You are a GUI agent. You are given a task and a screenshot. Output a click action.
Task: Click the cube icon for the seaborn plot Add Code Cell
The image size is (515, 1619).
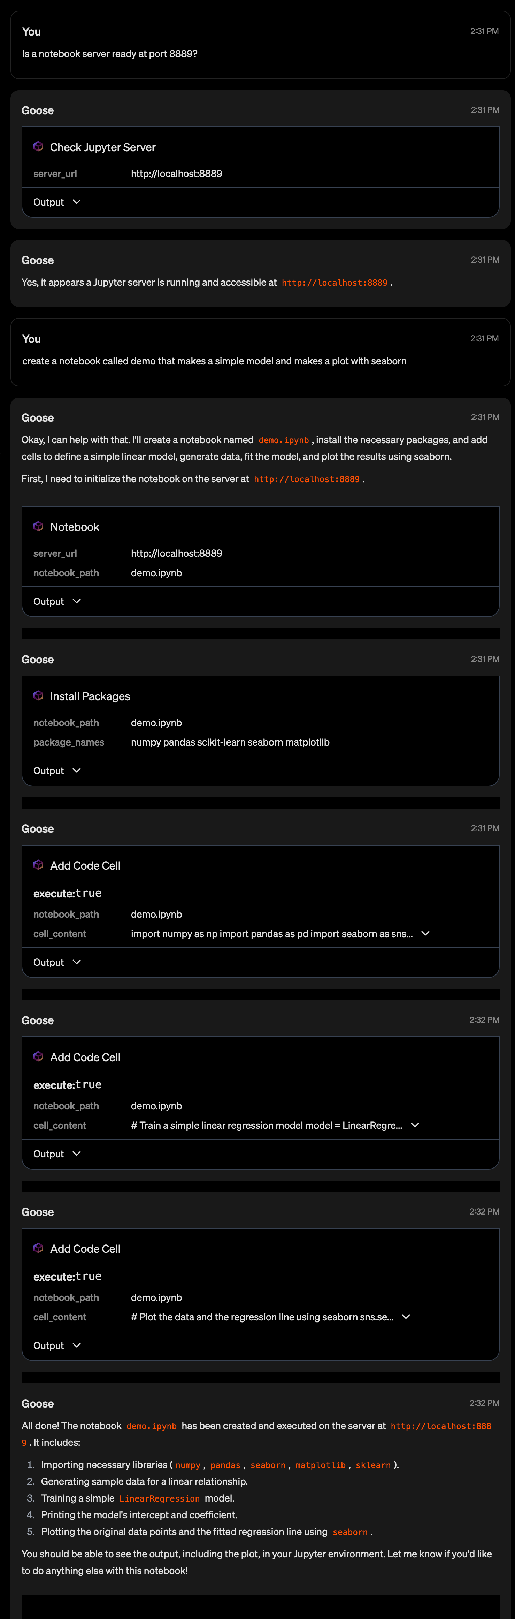coord(38,1248)
